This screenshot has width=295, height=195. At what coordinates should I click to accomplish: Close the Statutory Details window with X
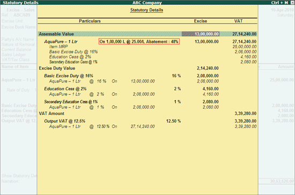coord(292,3)
